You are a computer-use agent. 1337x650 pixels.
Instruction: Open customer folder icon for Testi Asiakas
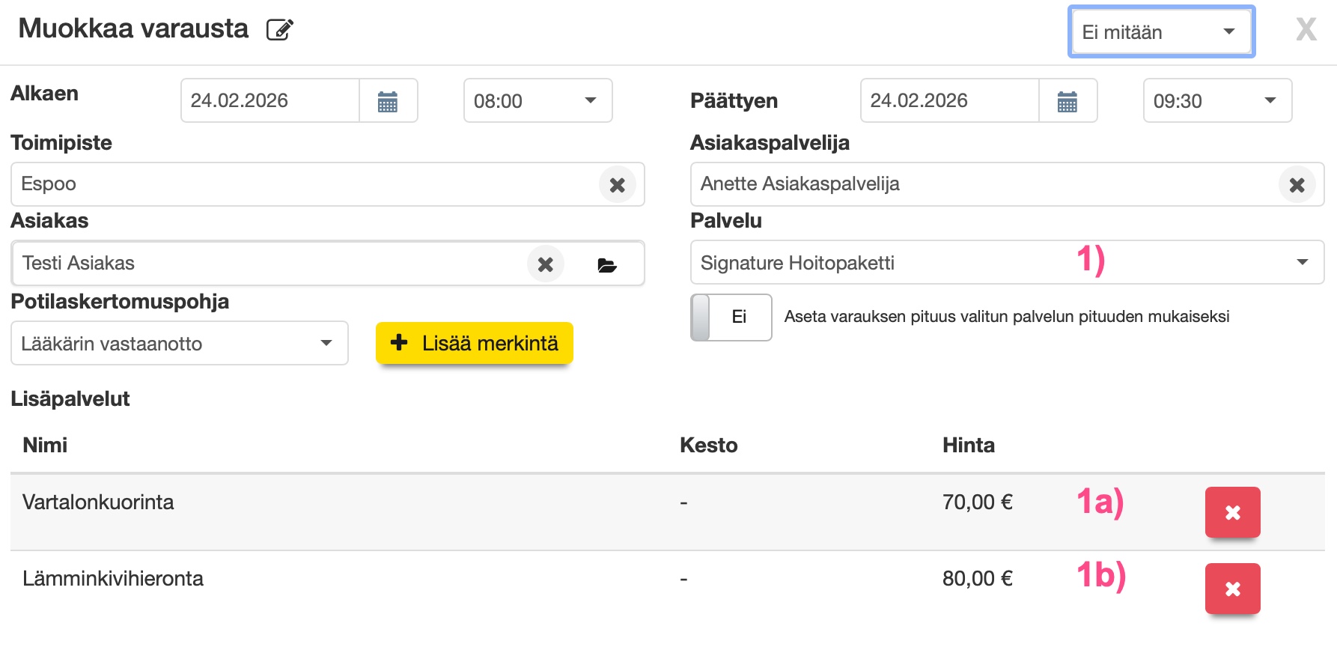pos(607,265)
